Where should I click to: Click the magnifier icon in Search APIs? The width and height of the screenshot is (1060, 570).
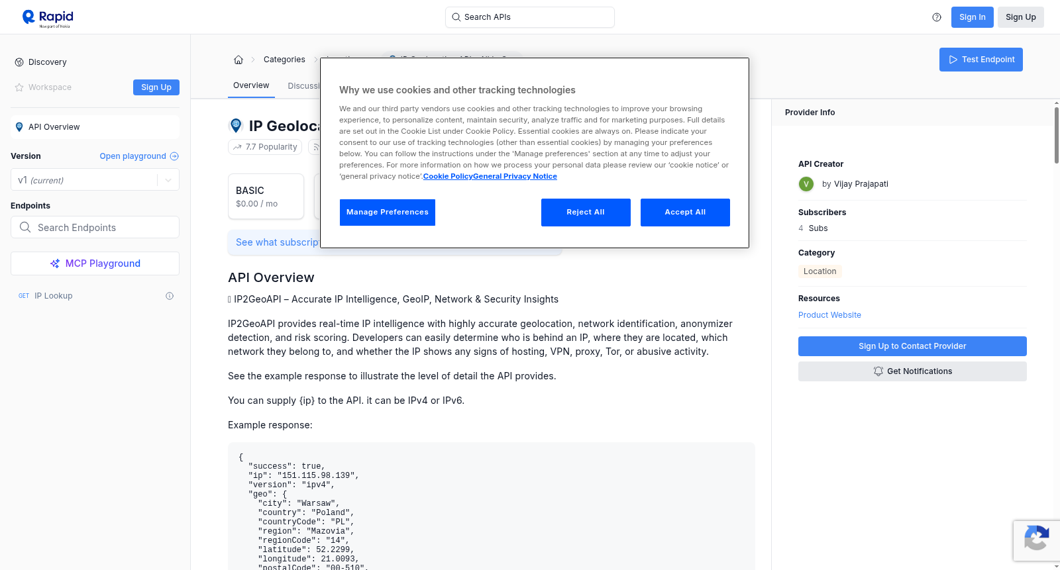click(456, 17)
